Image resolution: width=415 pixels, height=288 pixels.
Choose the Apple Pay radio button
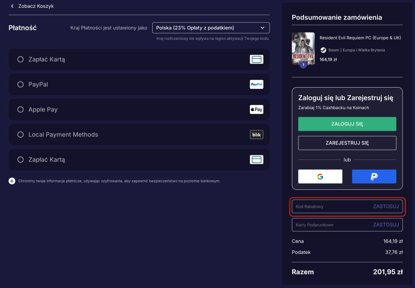[x=20, y=110]
